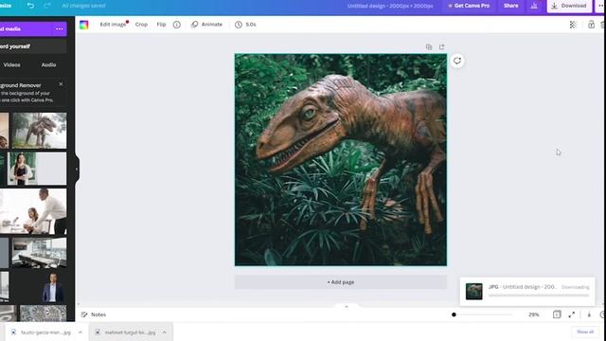Select the office meeting people thumbnail
The height and width of the screenshot is (341, 606).
coord(33,211)
